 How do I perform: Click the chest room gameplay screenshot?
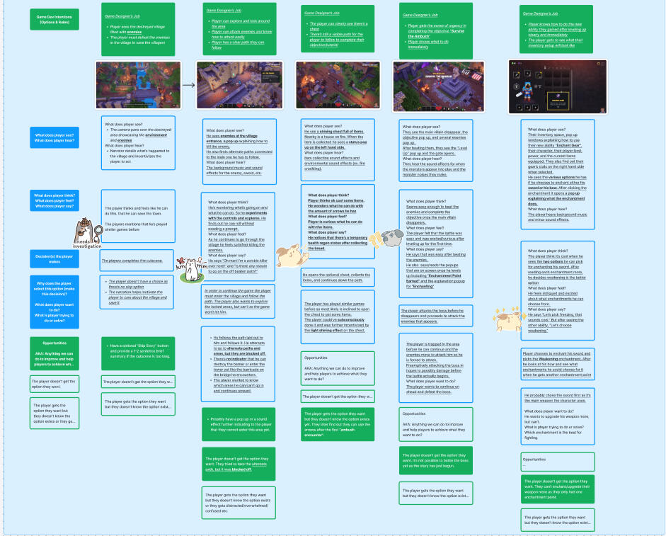[x=338, y=84]
